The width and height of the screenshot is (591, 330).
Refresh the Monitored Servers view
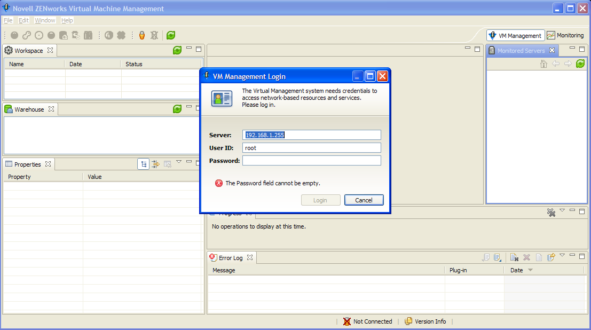(x=581, y=64)
